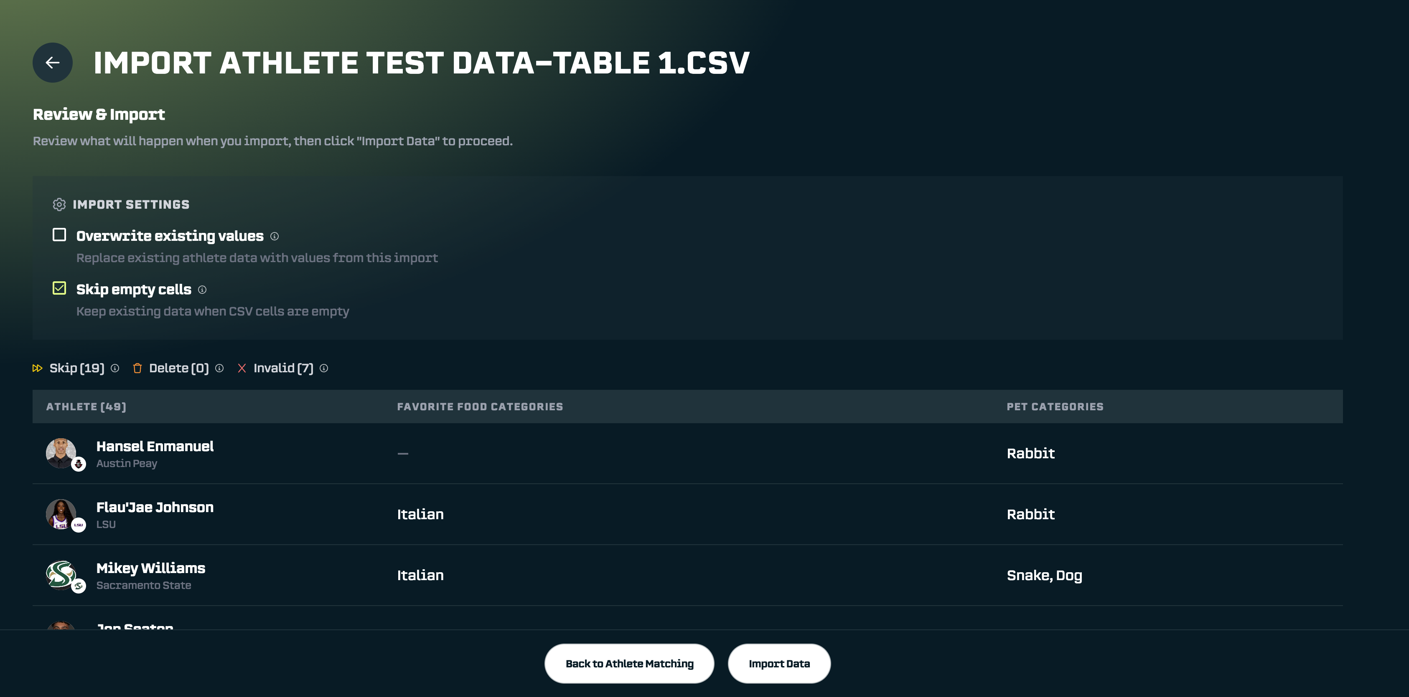Click Back to Athlete Matching button

629,664
